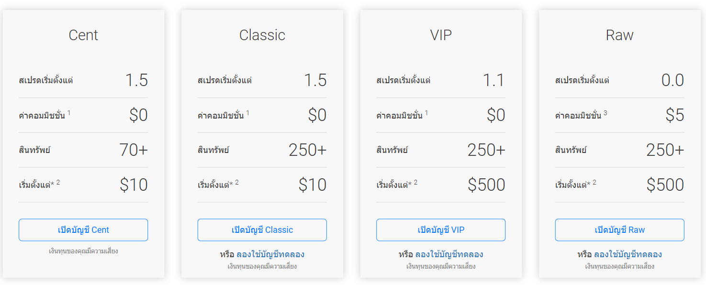
Task: Try the demo account under Classic
Action: click(x=271, y=254)
